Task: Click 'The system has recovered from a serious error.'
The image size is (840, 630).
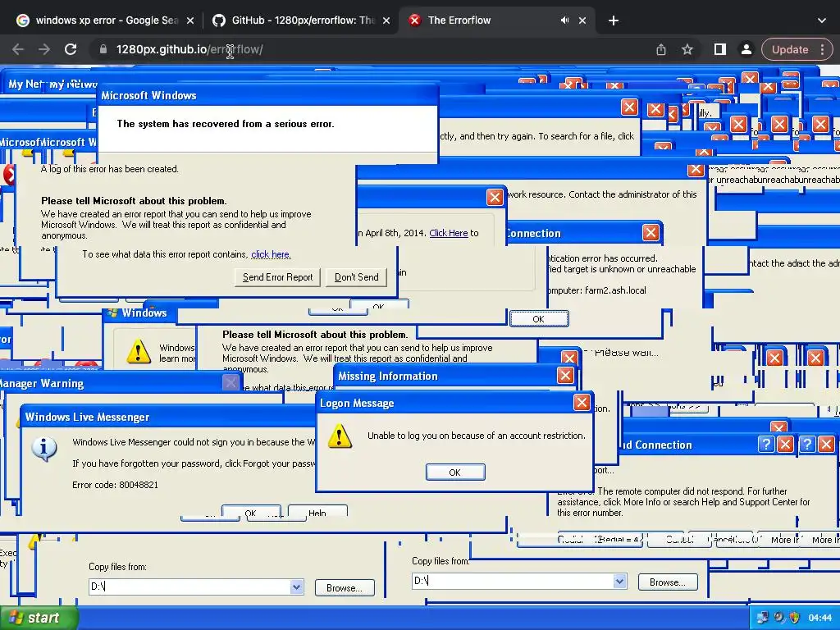Action: 226,124
